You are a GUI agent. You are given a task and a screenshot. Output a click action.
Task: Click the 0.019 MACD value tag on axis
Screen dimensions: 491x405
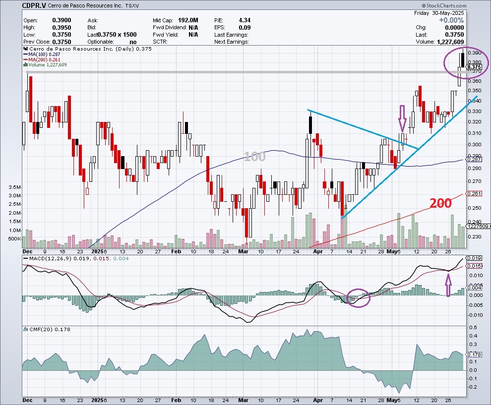point(474,258)
